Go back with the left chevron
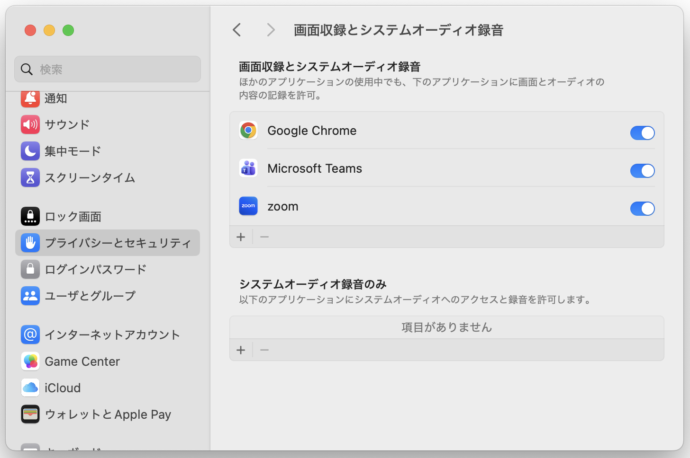This screenshot has width=690, height=458. pyautogui.click(x=237, y=30)
